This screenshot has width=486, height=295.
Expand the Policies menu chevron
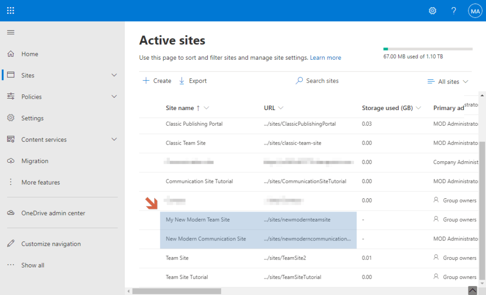click(x=114, y=96)
